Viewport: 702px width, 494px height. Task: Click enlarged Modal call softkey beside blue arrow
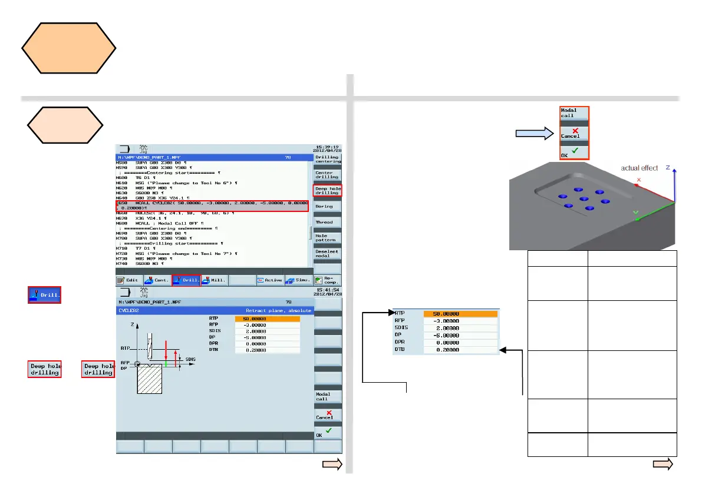(574, 114)
